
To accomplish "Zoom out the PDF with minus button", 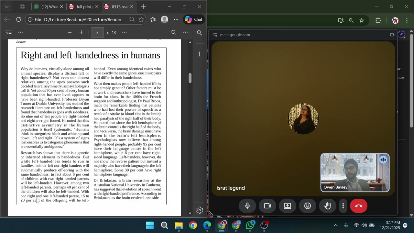I will click(70, 32).
